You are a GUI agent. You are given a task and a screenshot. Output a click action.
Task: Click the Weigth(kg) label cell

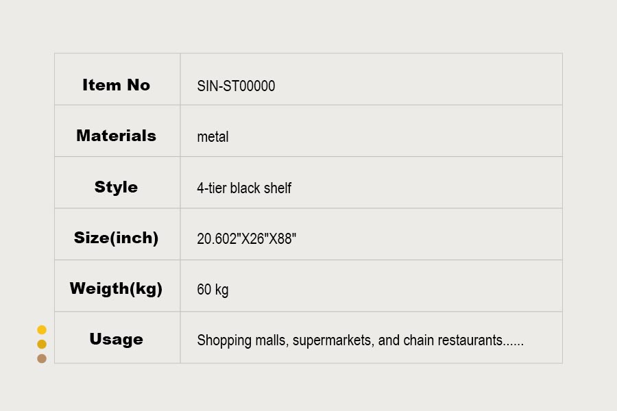[x=117, y=286]
